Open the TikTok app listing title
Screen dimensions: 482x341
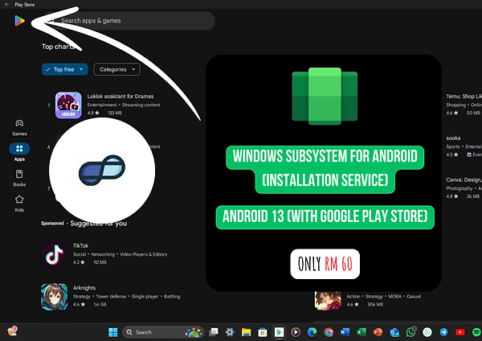click(80, 245)
